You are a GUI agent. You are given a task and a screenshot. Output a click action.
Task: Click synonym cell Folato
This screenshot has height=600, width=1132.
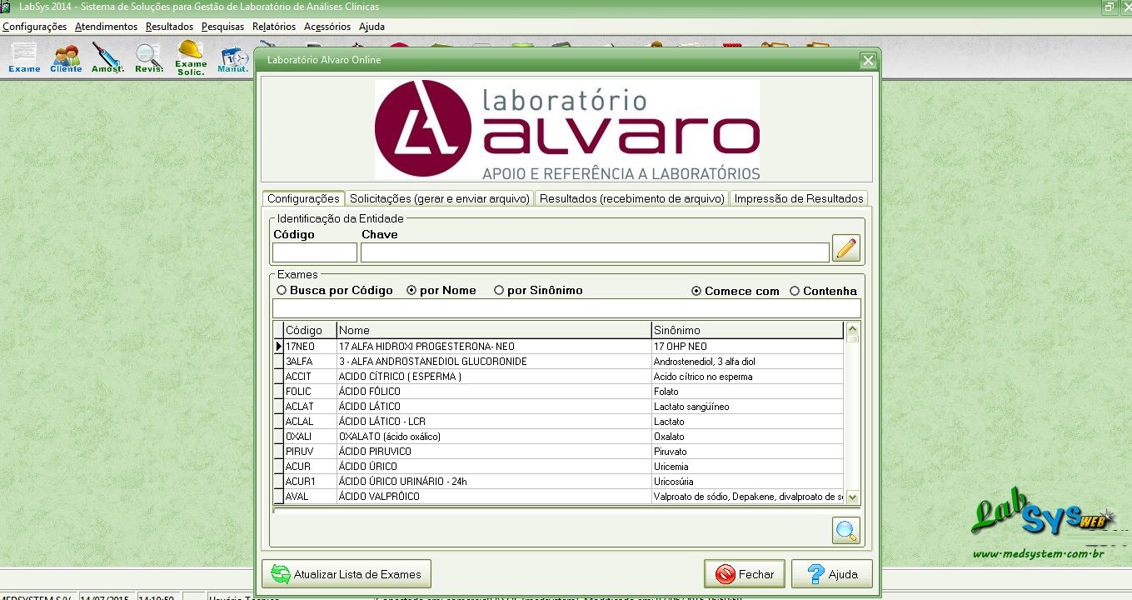click(747, 392)
